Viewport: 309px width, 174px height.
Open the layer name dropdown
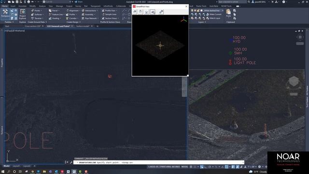213,11
